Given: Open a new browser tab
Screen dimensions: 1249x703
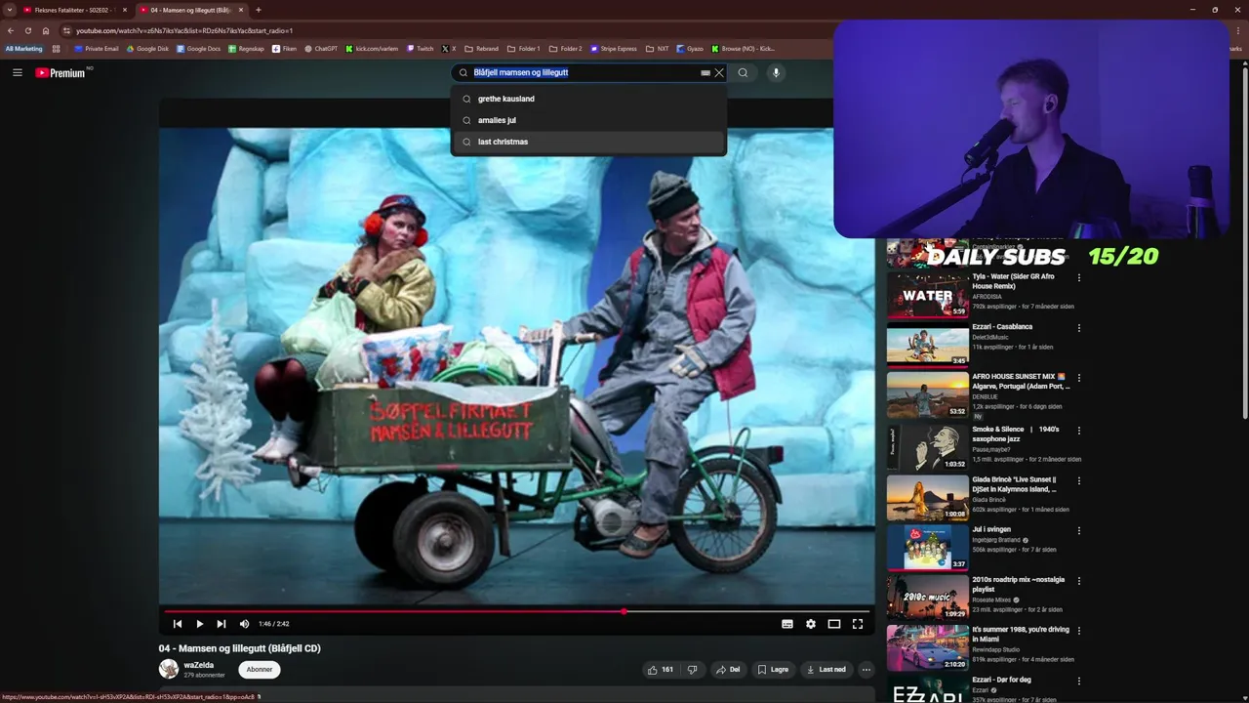Looking at the screenshot, I should click(x=259, y=10).
